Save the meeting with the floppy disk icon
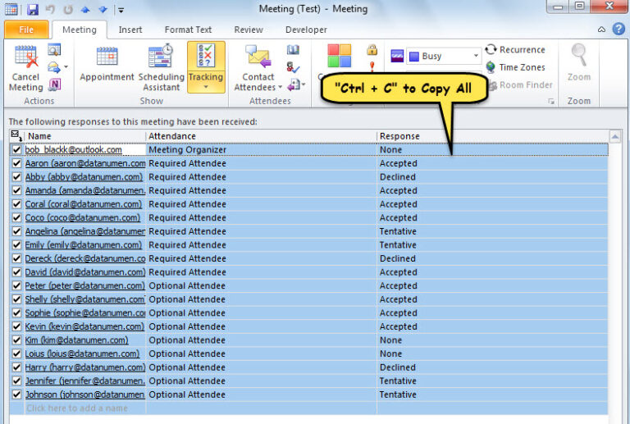Image resolution: width=630 pixels, height=424 pixels. coord(33,9)
